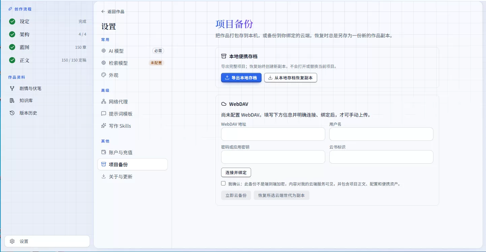Open the 关于与更新 settings section
Image resolution: width=486 pixels, height=252 pixels.
(132, 176)
